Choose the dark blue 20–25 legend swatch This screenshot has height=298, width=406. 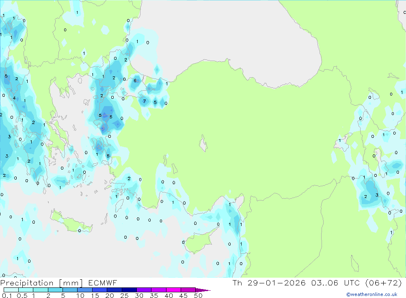(x=114, y=290)
